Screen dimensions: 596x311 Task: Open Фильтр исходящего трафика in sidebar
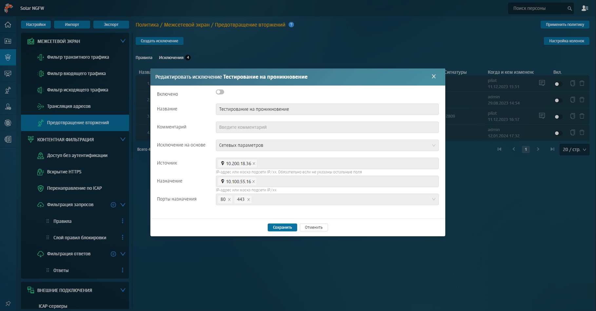tap(78, 90)
